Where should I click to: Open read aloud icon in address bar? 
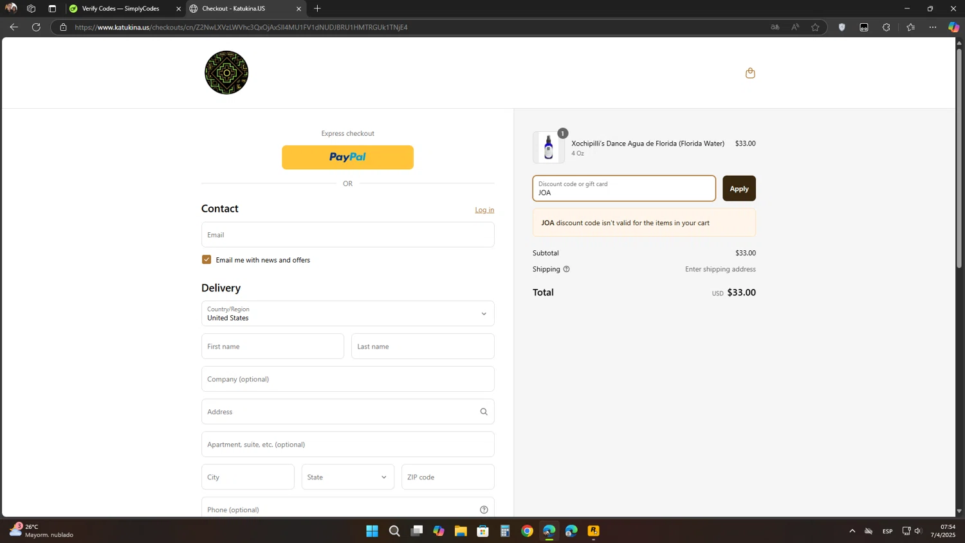coord(795,27)
